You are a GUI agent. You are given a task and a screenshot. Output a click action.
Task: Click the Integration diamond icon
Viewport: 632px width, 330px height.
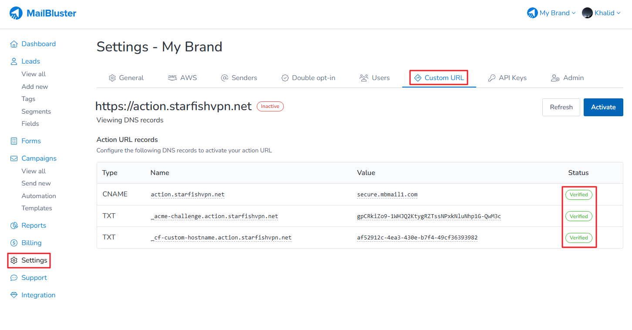pyautogui.click(x=14, y=295)
